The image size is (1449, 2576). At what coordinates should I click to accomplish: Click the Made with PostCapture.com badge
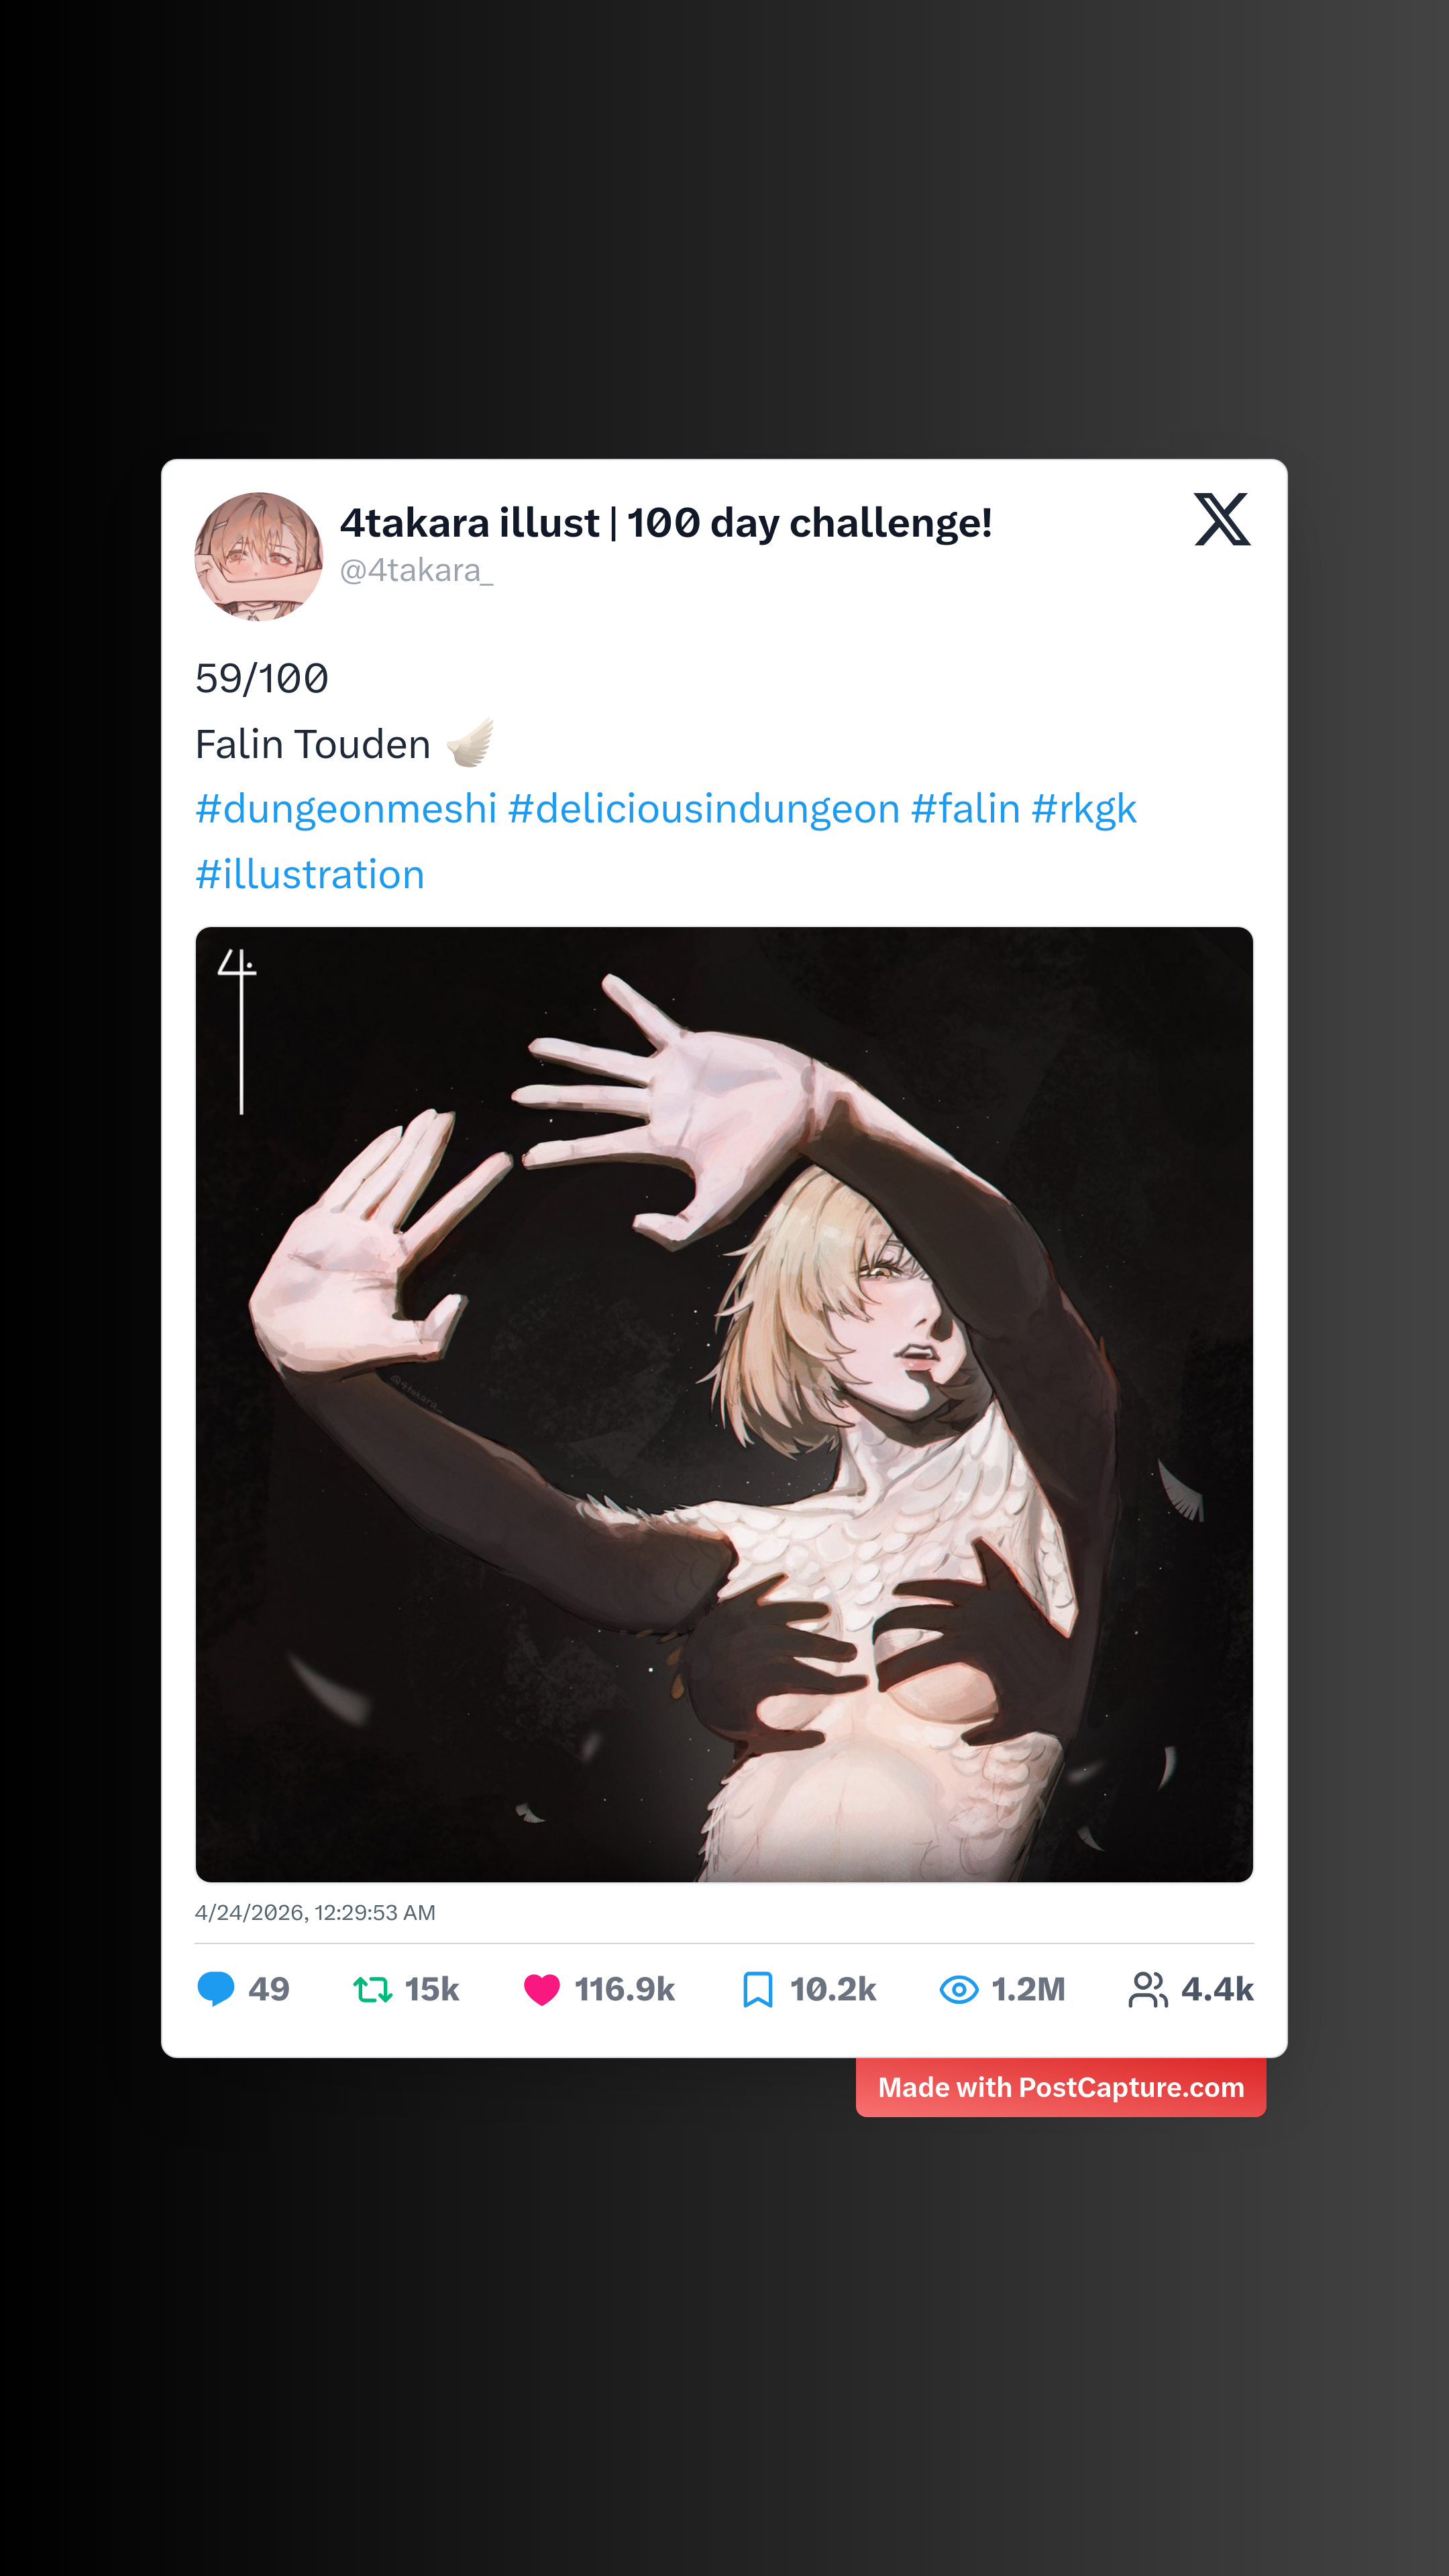[1060, 2087]
